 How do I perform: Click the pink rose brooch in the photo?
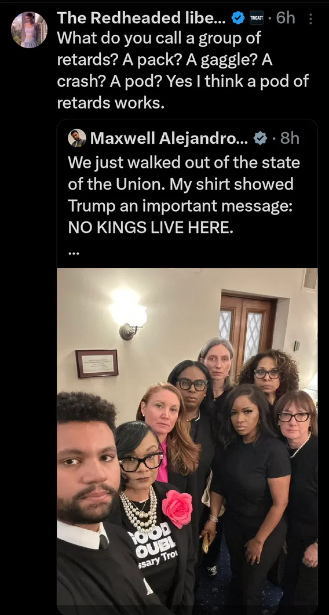177,509
